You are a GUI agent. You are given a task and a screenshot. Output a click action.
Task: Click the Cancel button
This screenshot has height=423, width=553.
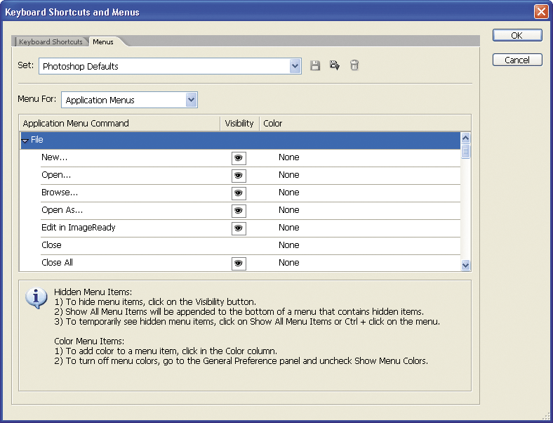[x=517, y=60]
